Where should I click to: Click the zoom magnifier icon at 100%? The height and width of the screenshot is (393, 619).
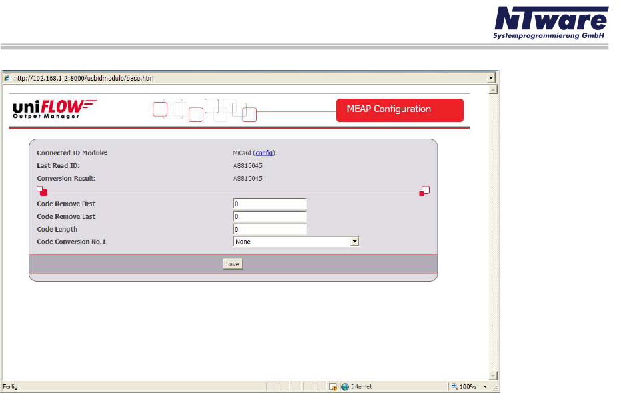[x=454, y=387]
